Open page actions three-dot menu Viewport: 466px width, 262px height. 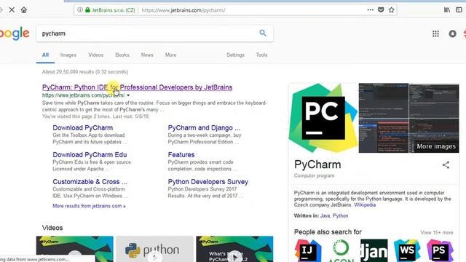(371, 9)
